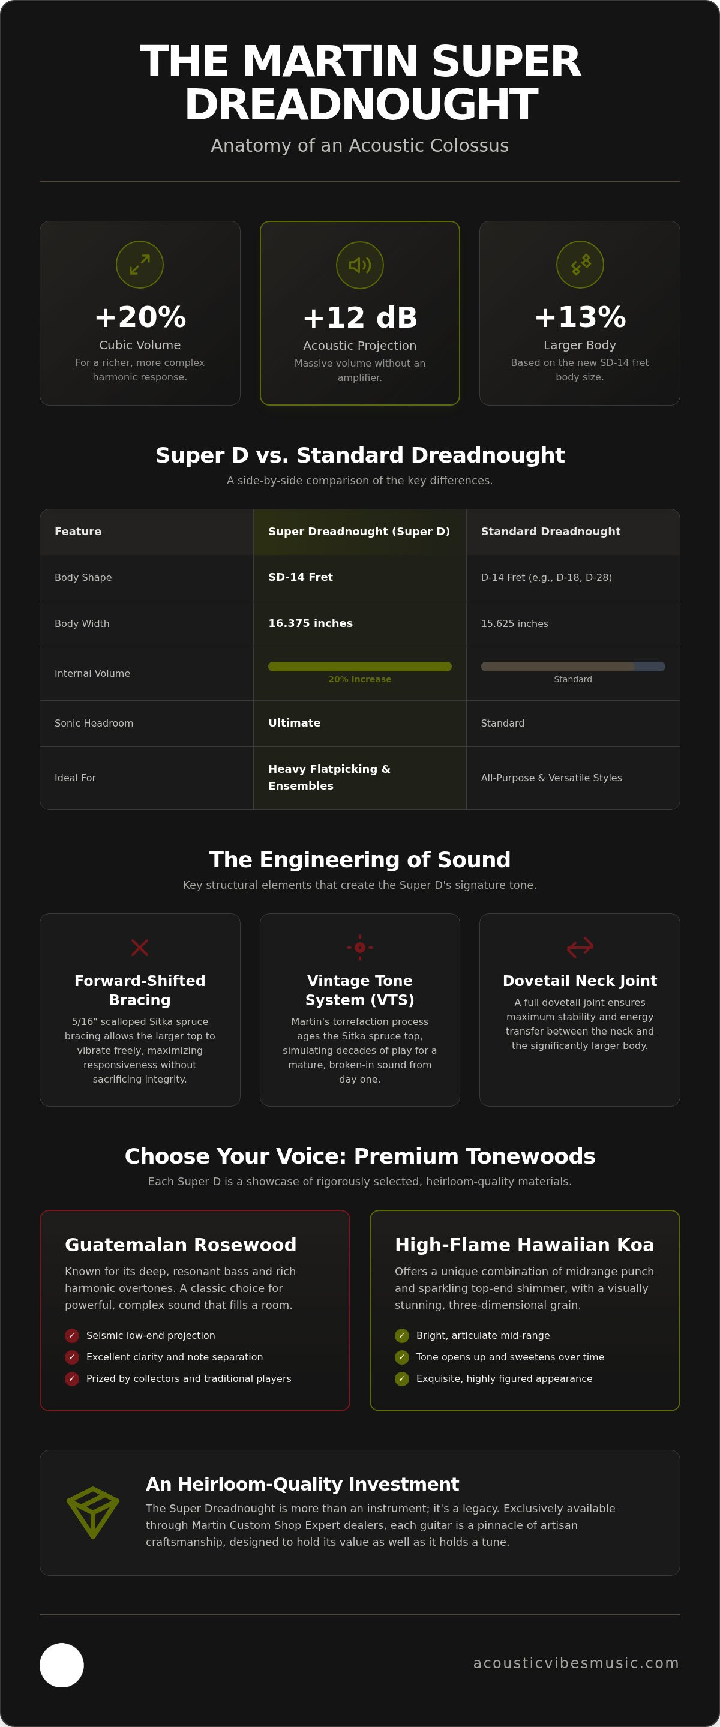
Task: Click the Standard internal volume bar
Action: point(573,667)
